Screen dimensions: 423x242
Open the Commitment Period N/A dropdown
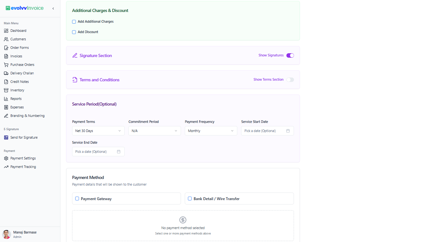155,131
